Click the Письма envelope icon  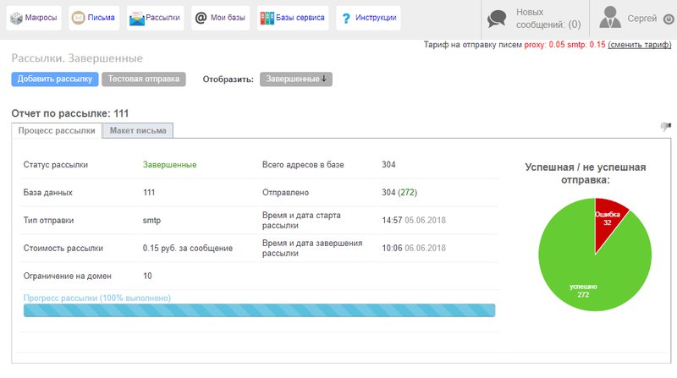click(78, 18)
